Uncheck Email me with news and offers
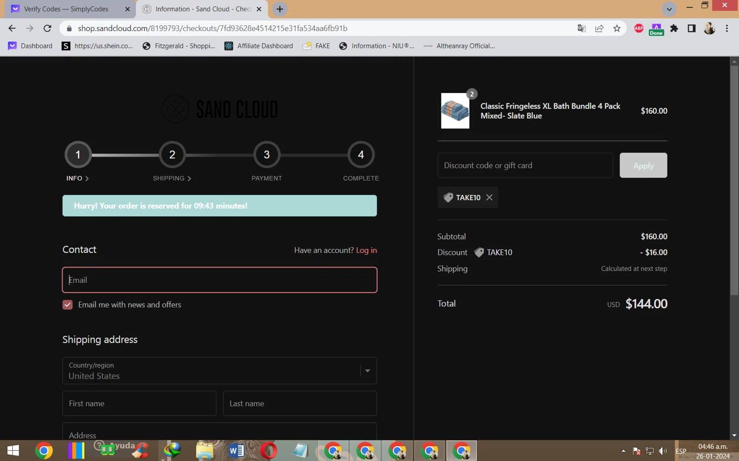The image size is (739, 461). pos(67,305)
